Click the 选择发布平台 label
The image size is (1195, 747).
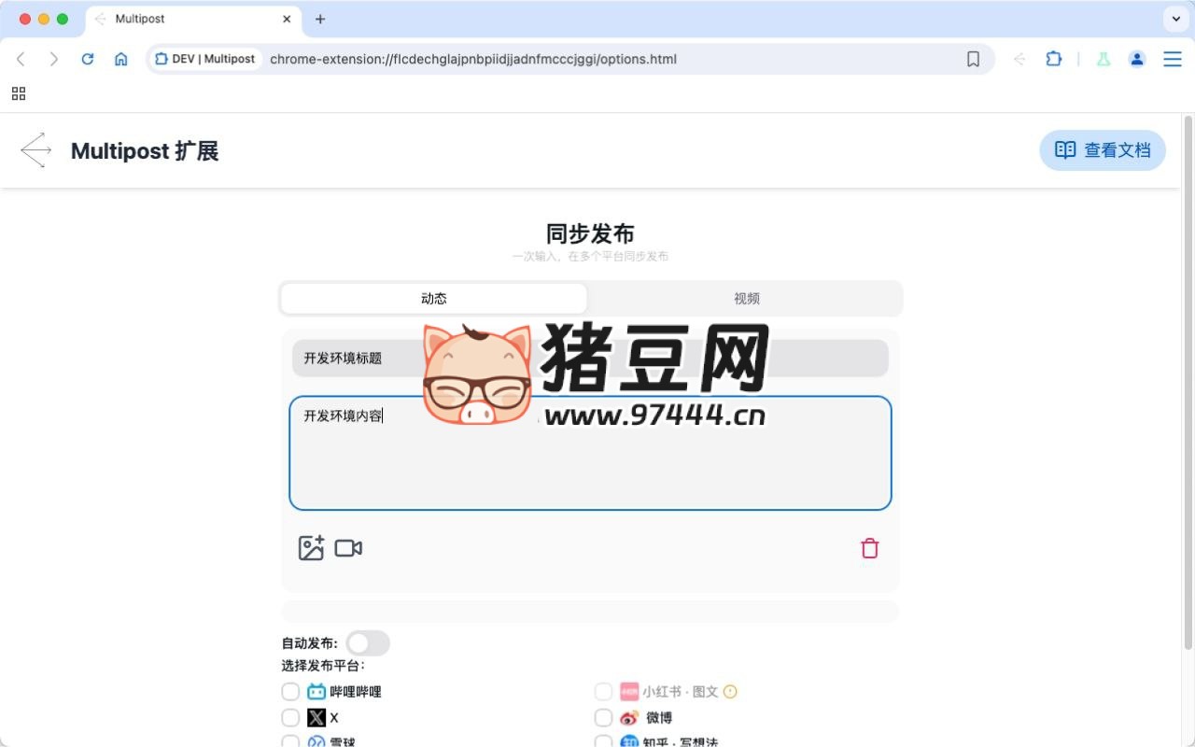[323, 666]
